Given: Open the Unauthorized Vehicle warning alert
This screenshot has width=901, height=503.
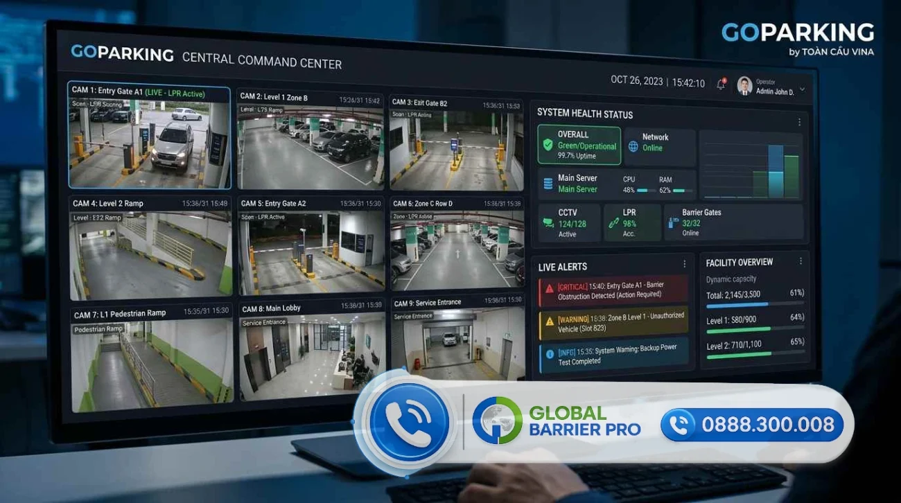Looking at the screenshot, I should pos(613,322).
